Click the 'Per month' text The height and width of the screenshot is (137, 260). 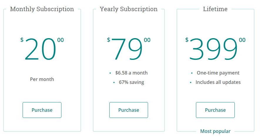pyautogui.click(x=42, y=79)
